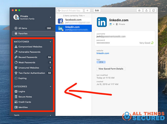Mark item as favorite with star button

[139, 11]
